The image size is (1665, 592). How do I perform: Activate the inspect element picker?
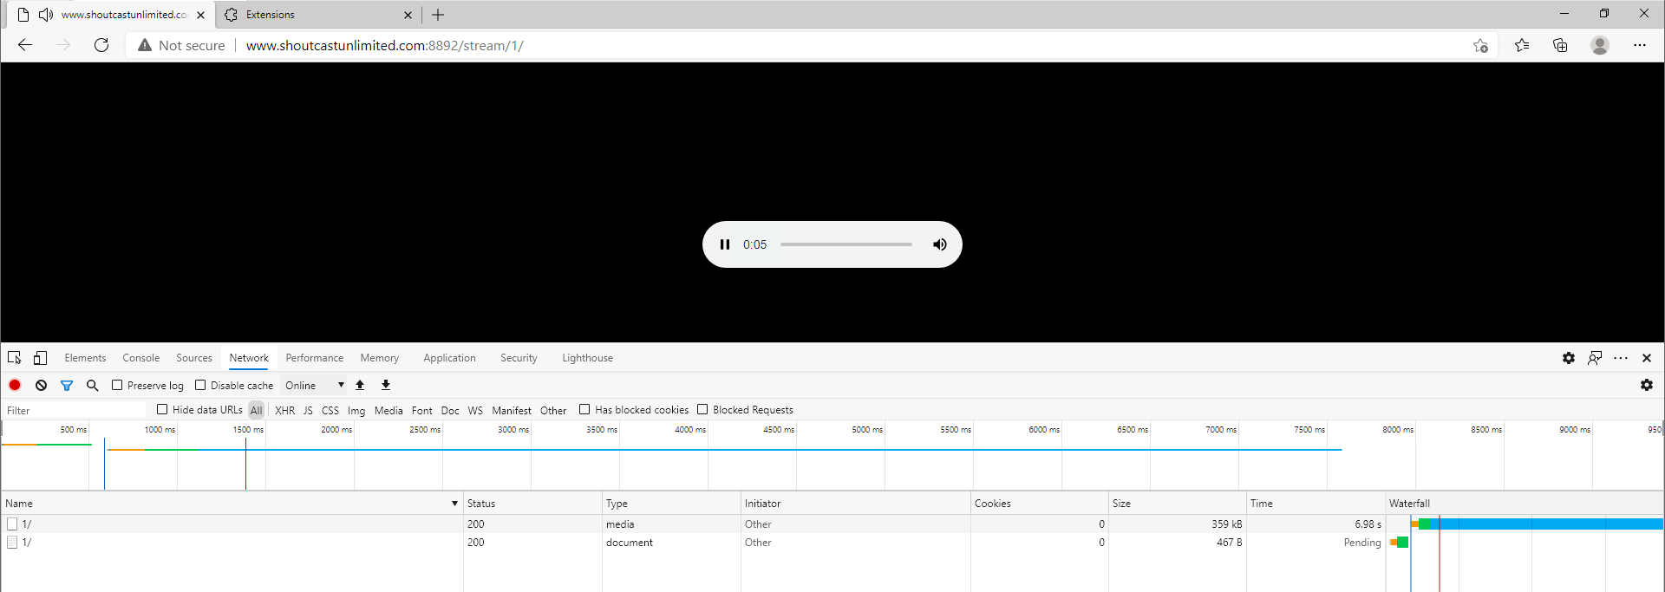pyautogui.click(x=15, y=358)
